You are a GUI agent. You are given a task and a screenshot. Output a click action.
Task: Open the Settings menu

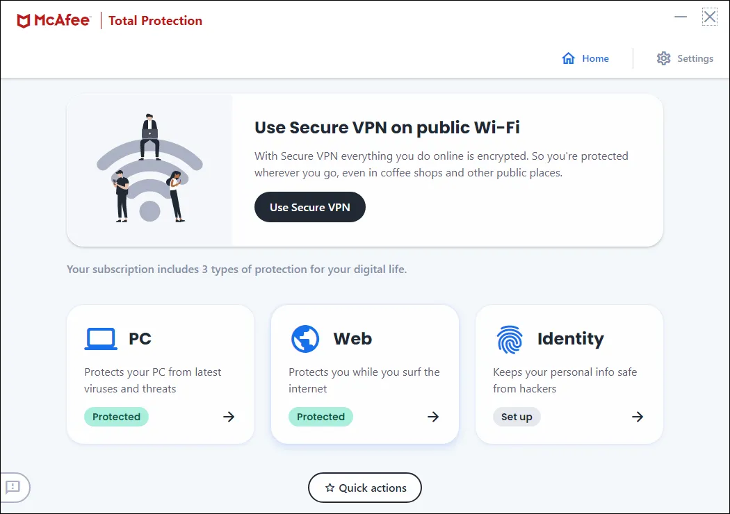(686, 58)
